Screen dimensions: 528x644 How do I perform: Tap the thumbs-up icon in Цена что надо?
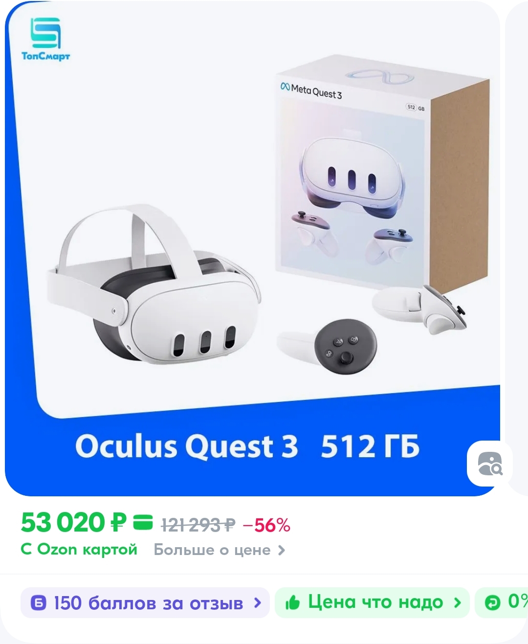coord(292,602)
